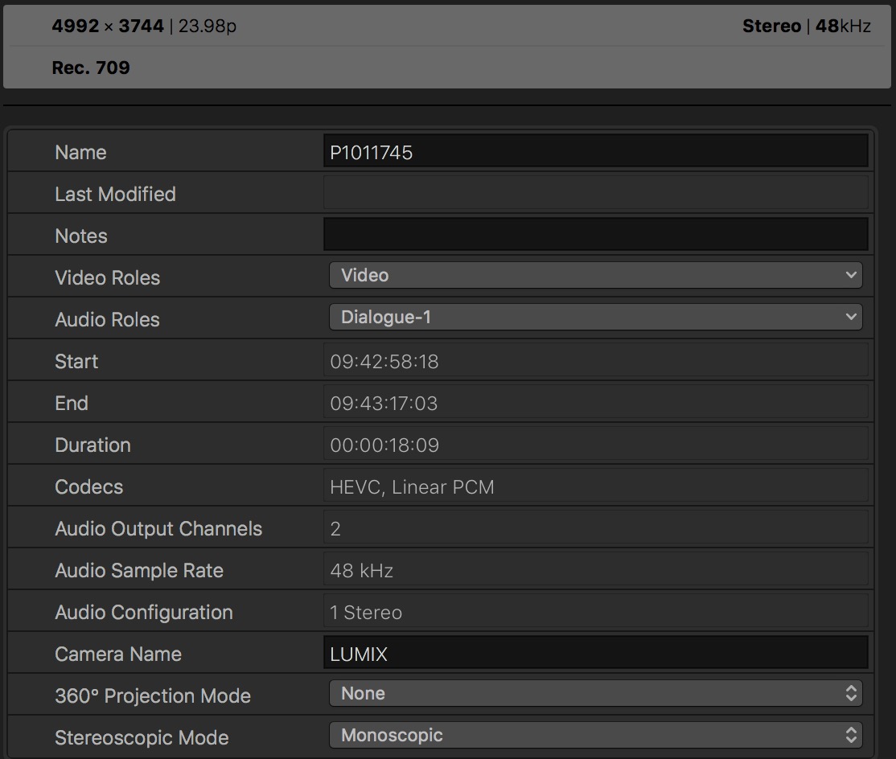Click the Rec. 709 color space label
Image resolution: width=896 pixels, height=759 pixels.
(x=91, y=68)
